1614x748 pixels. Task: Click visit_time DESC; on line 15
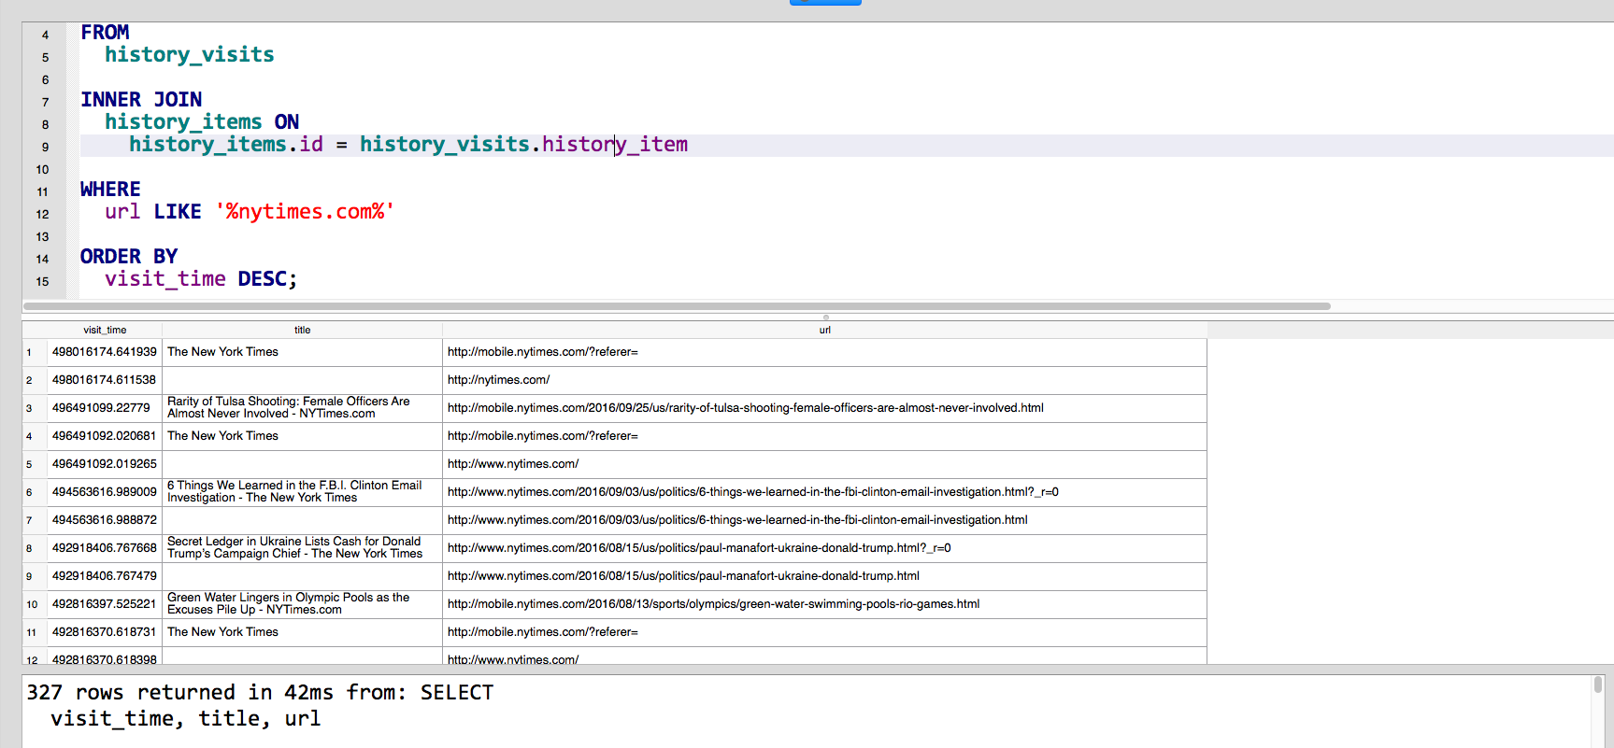[x=201, y=279]
